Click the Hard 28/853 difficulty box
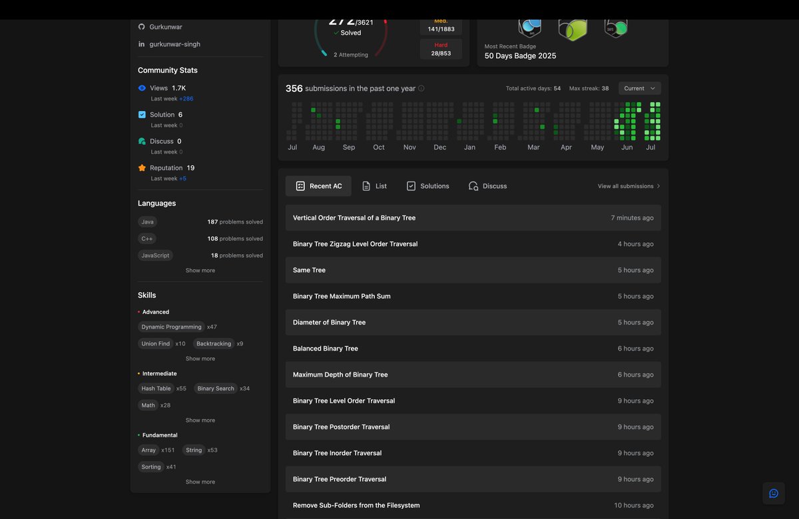 coord(441,49)
